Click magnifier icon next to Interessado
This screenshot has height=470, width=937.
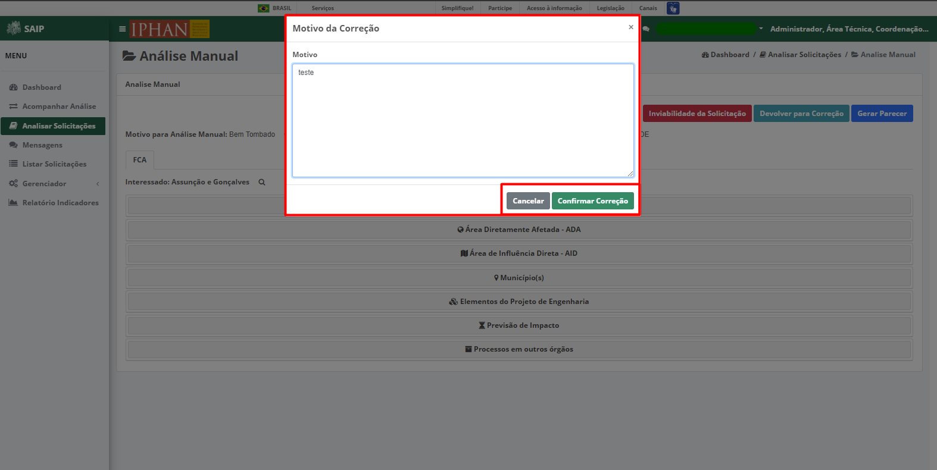click(261, 182)
